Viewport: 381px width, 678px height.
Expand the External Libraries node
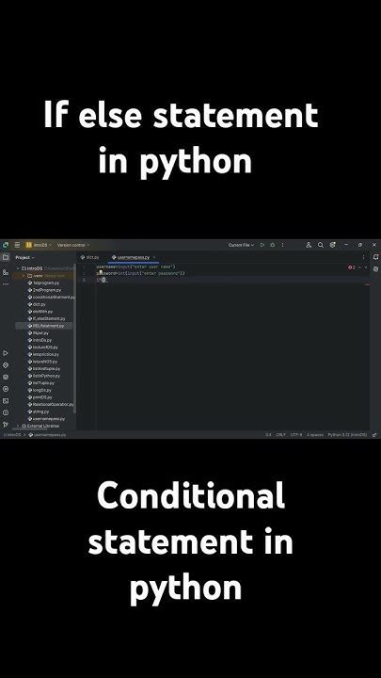(18, 426)
